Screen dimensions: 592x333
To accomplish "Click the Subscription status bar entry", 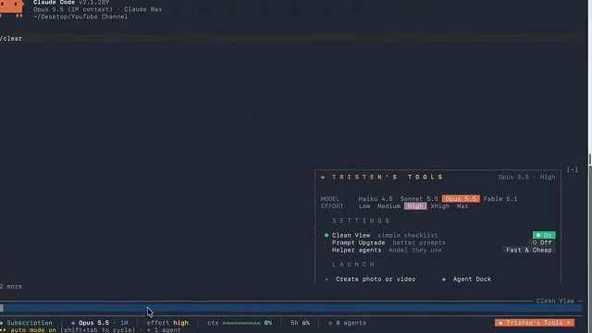I will [x=27, y=323].
